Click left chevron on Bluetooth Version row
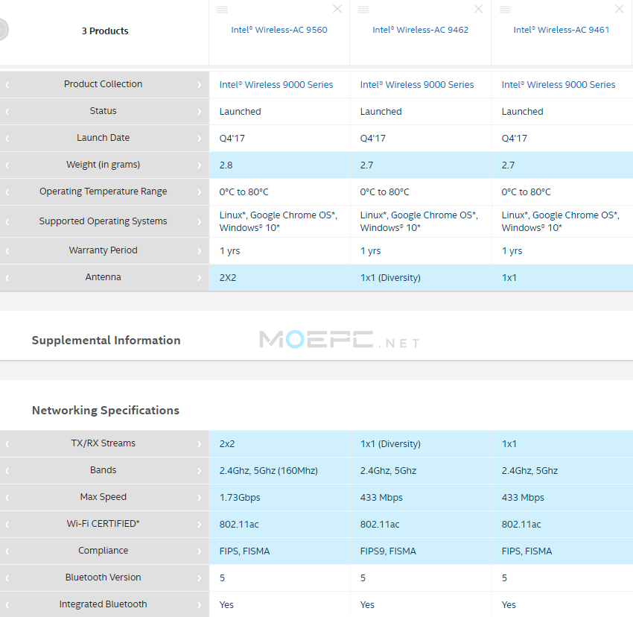633x617 pixels. click(x=7, y=578)
